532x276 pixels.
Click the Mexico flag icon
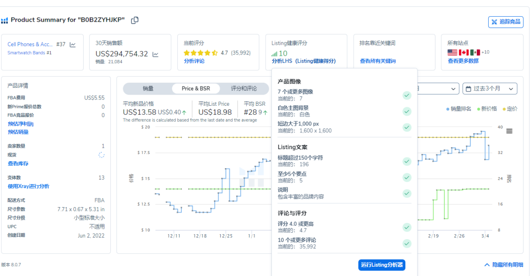(475, 52)
